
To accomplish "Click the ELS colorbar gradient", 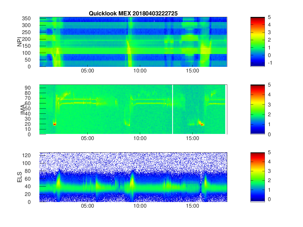I will [x=258, y=177].
